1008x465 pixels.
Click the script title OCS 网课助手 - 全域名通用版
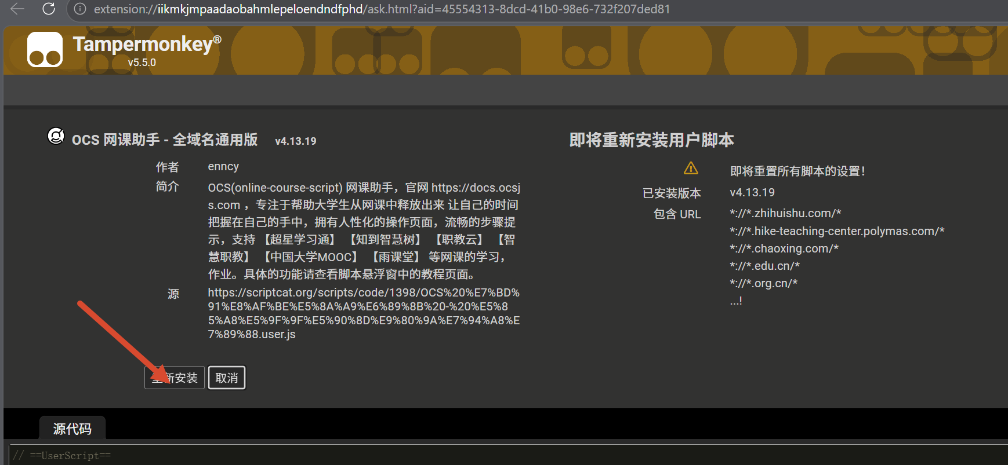165,140
